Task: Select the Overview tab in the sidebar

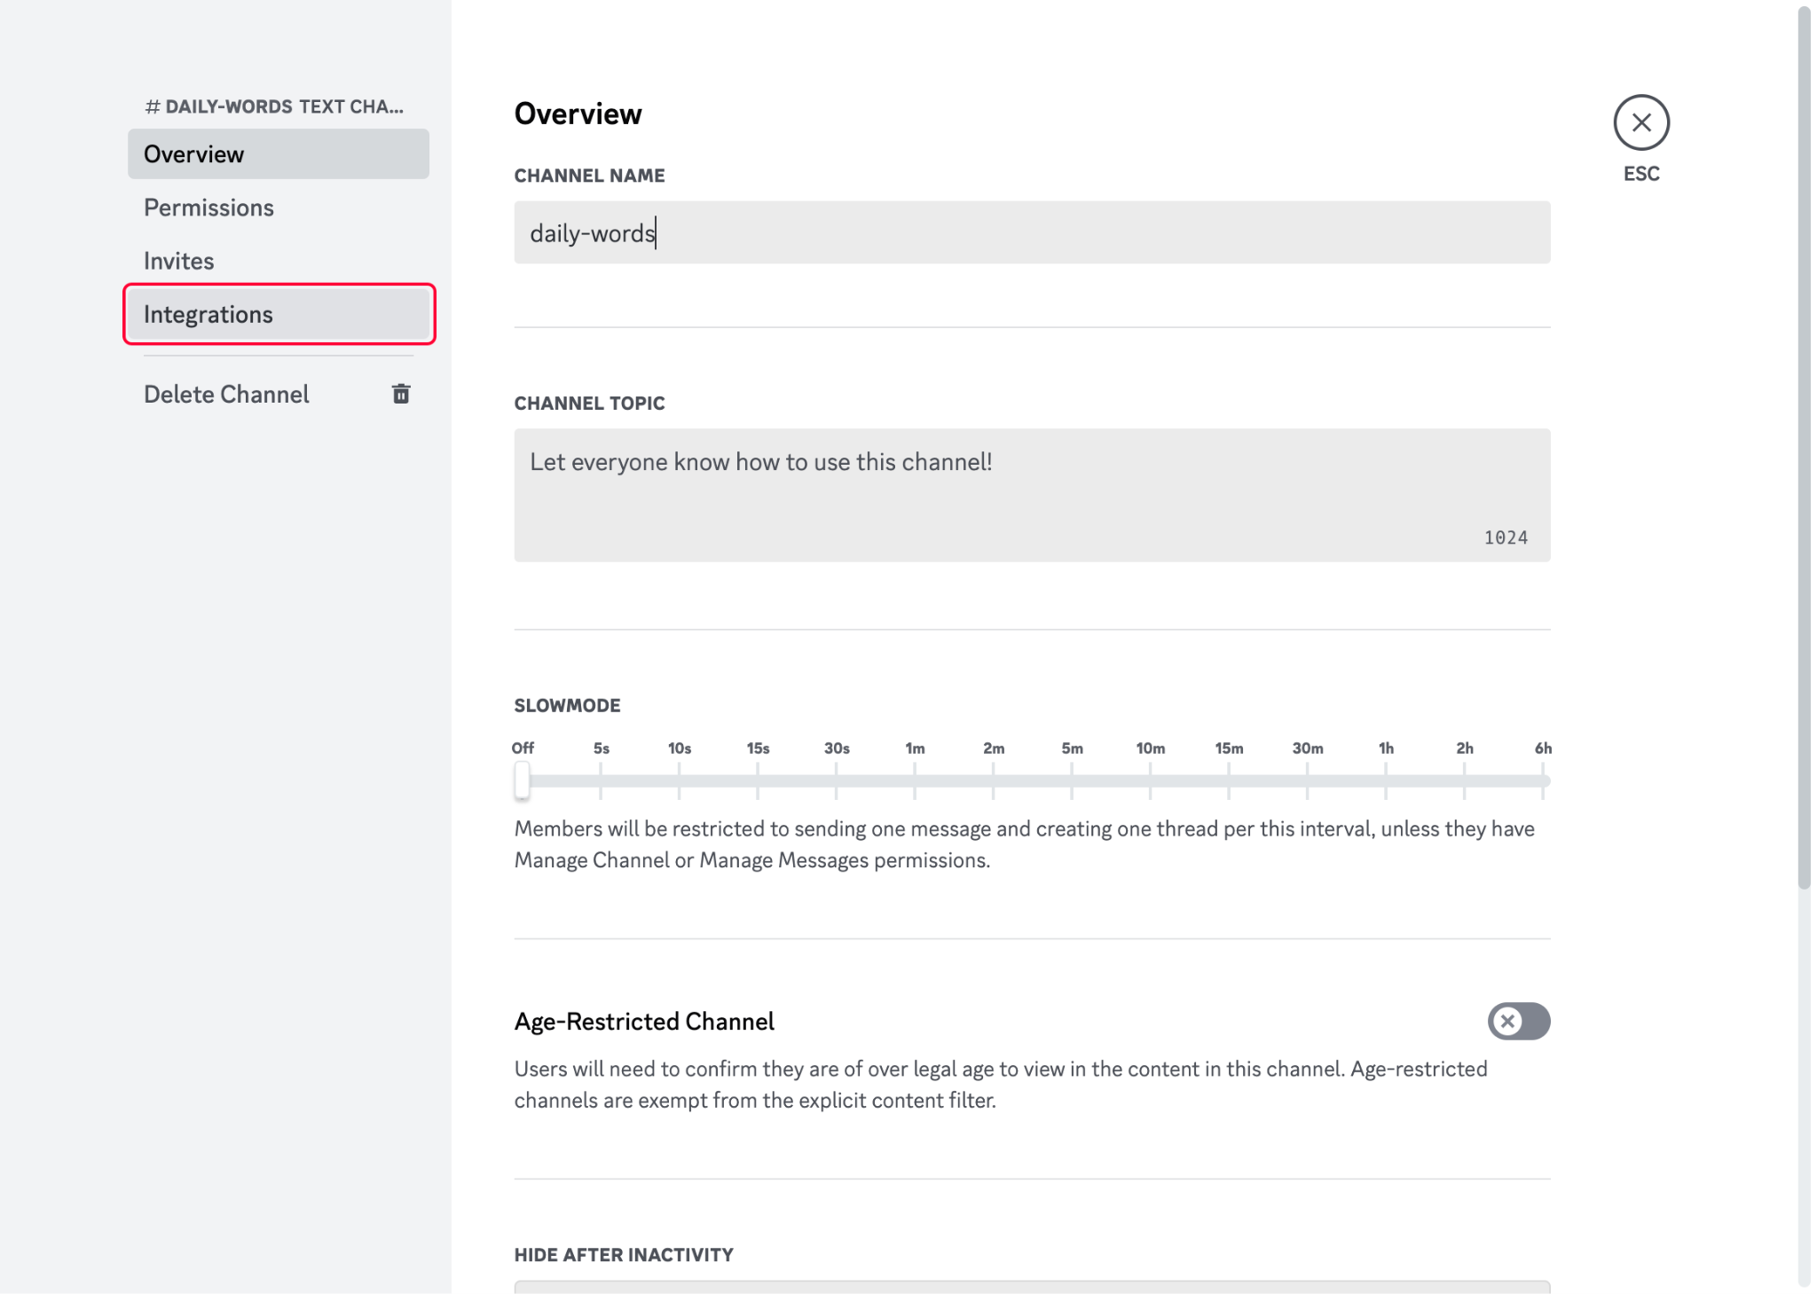Action: [193, 153]
